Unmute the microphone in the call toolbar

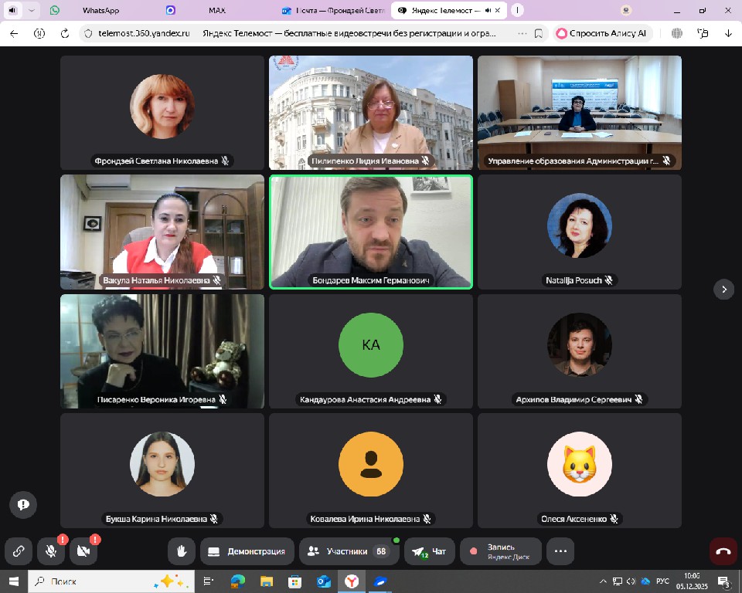click(x=50, y=551)
